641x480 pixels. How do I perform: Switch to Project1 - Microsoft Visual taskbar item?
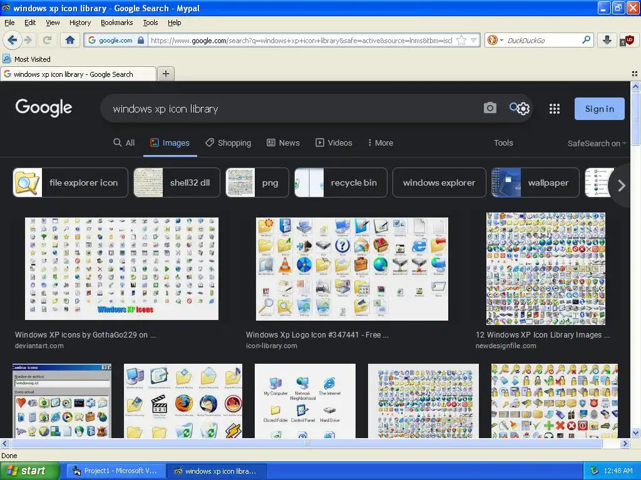click(x=115, y=471)
